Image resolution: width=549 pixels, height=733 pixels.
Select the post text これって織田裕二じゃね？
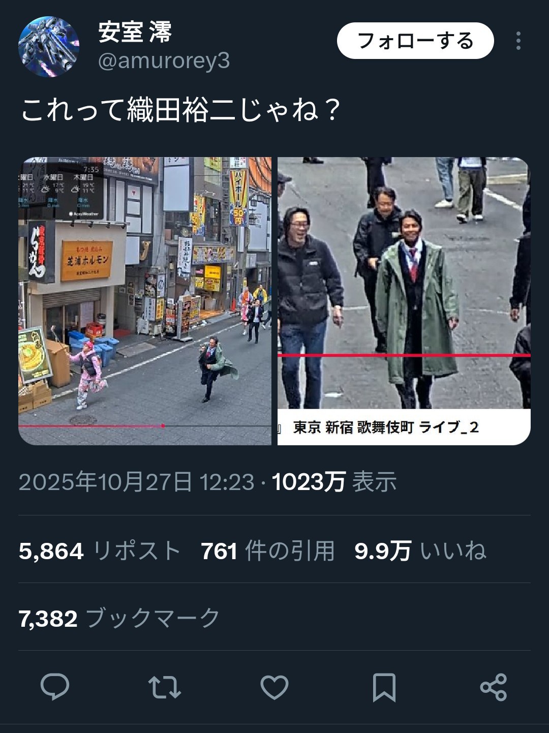(180, 110)
